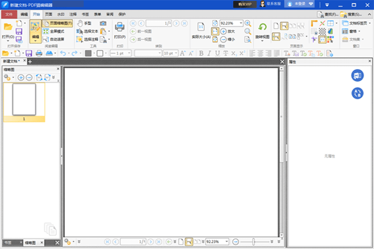
Task: Click the zoom slider in bottom status bar
Action: [x=253, y=242]
